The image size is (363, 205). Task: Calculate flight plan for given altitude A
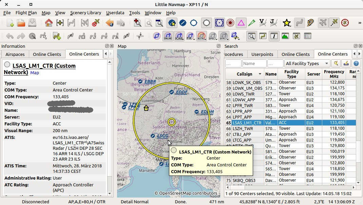[x=115, y=36]
